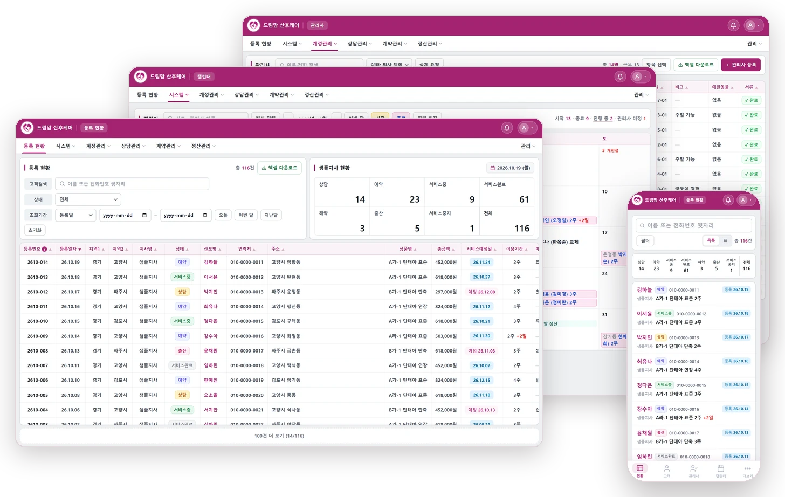Click the 이번 달 button
The width and height of the screenshot is (785, 497).
coord(246,215)
